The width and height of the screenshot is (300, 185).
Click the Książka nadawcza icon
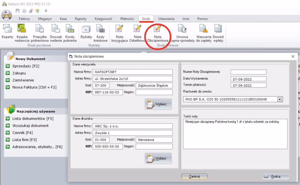(x=22, y=32)
